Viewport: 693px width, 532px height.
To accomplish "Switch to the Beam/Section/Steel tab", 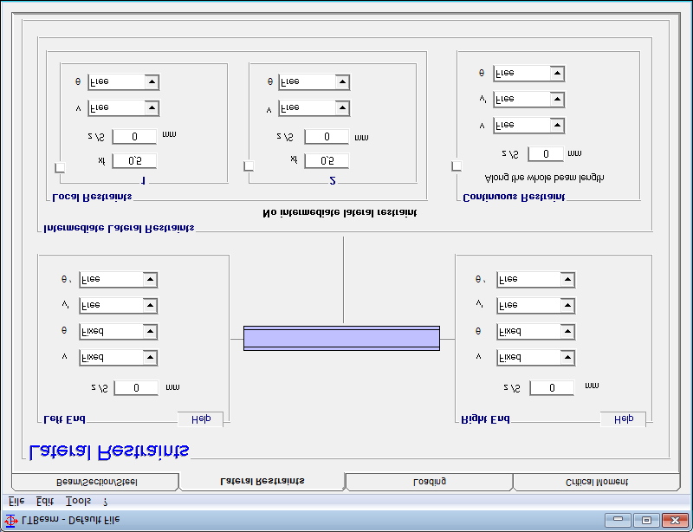I will click(x=95, y=482).
